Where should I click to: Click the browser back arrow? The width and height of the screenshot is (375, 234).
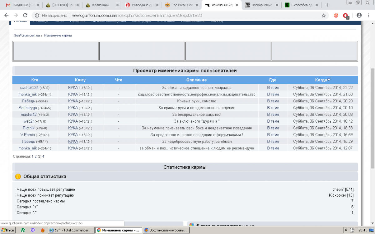point(7,15)
